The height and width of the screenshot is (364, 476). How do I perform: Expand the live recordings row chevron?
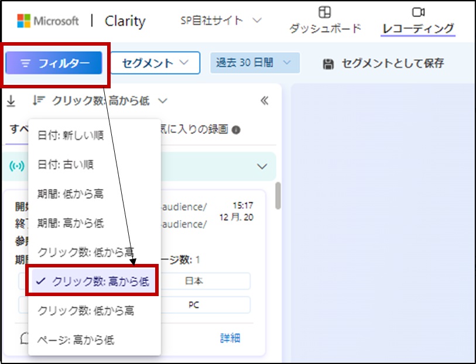[262, 167]
